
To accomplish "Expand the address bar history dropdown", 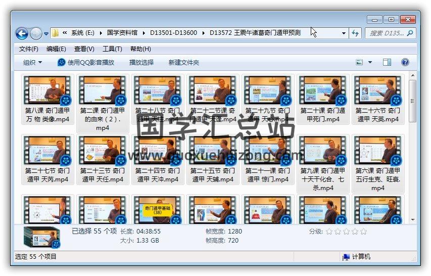I will [x=344, y=33].
